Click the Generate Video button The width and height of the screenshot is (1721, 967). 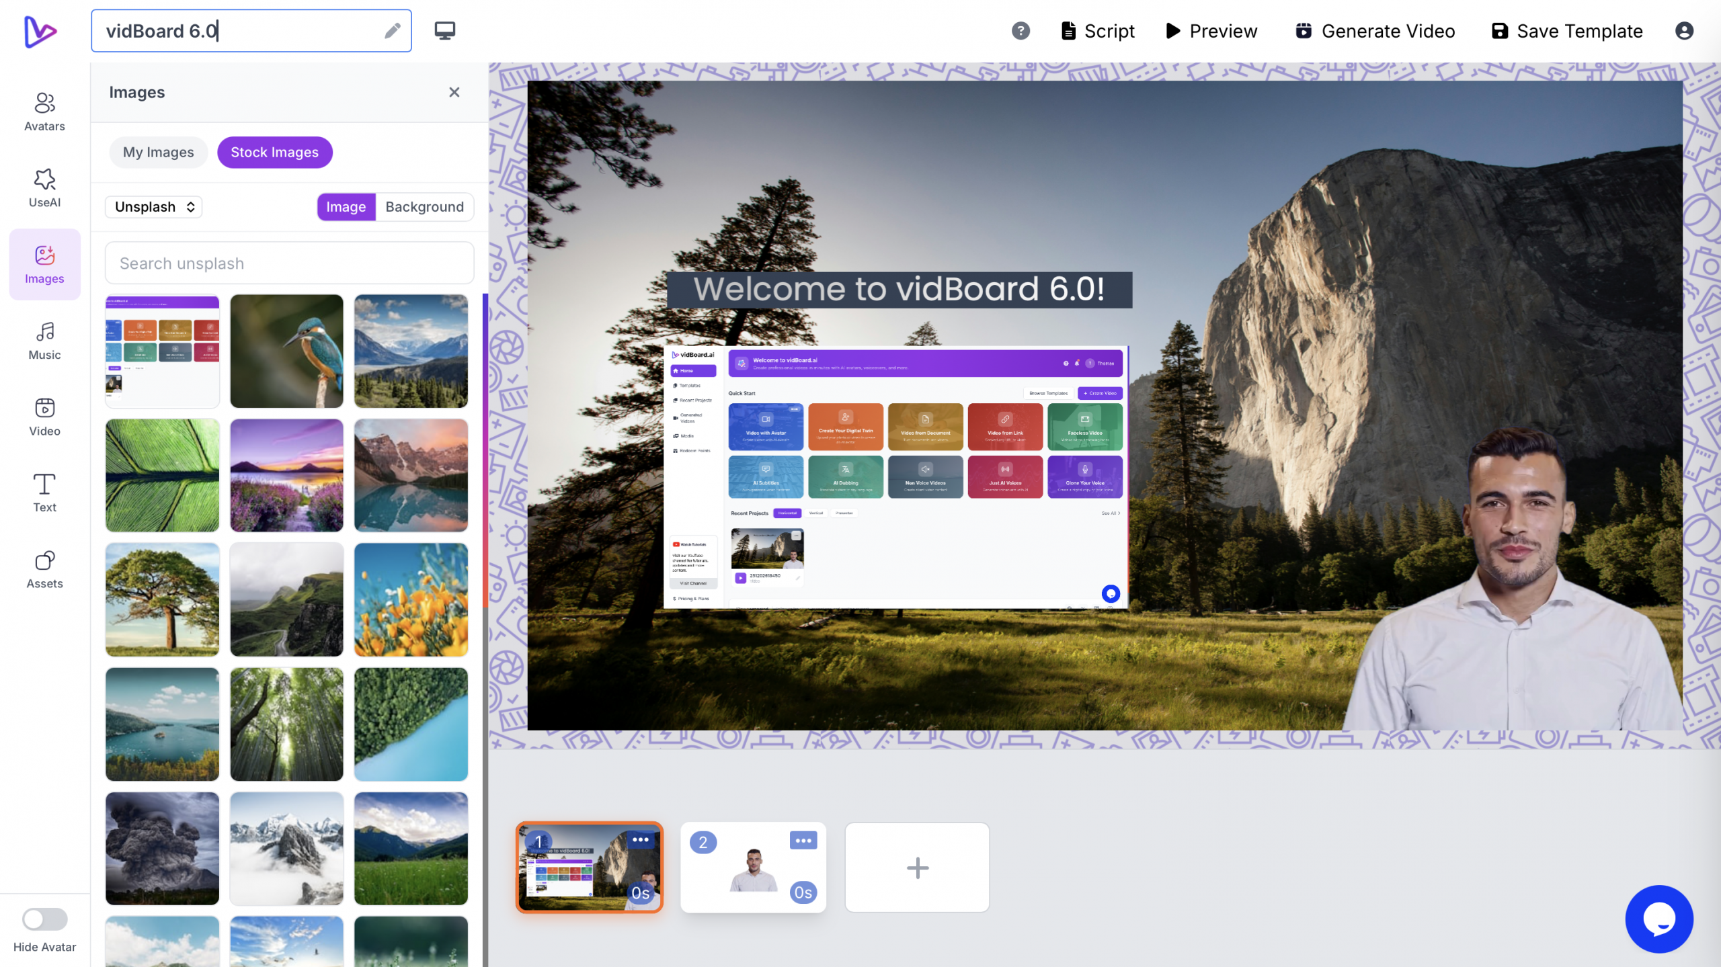coord(1375,31)
